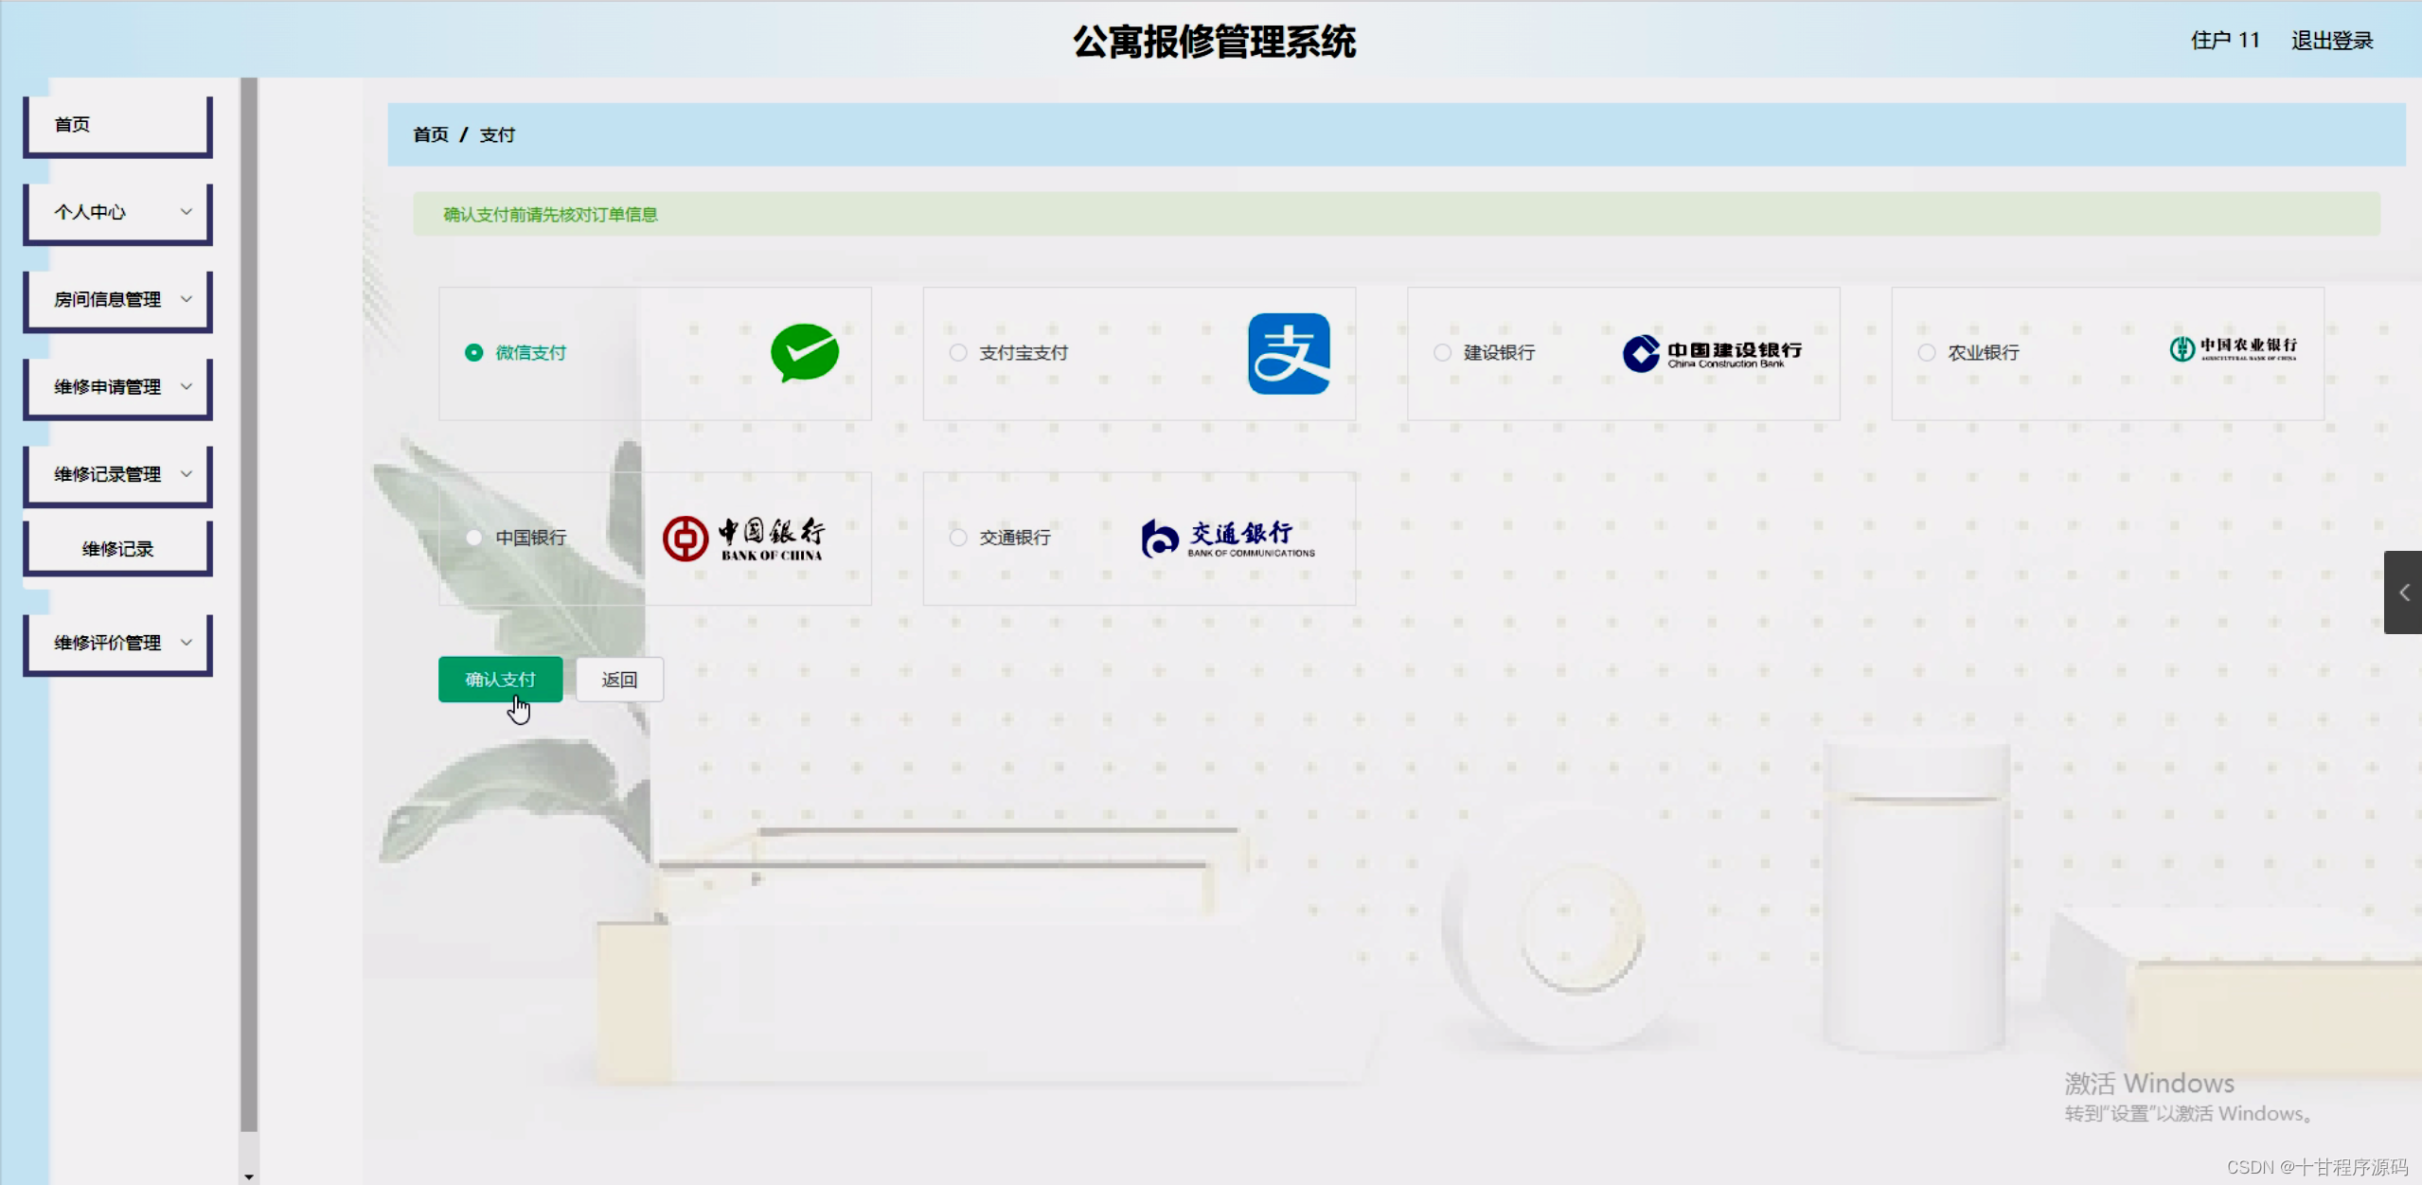2422x1185 pixels.
Task: Open the 维修记录 submenu item
Action: point(117,549)
